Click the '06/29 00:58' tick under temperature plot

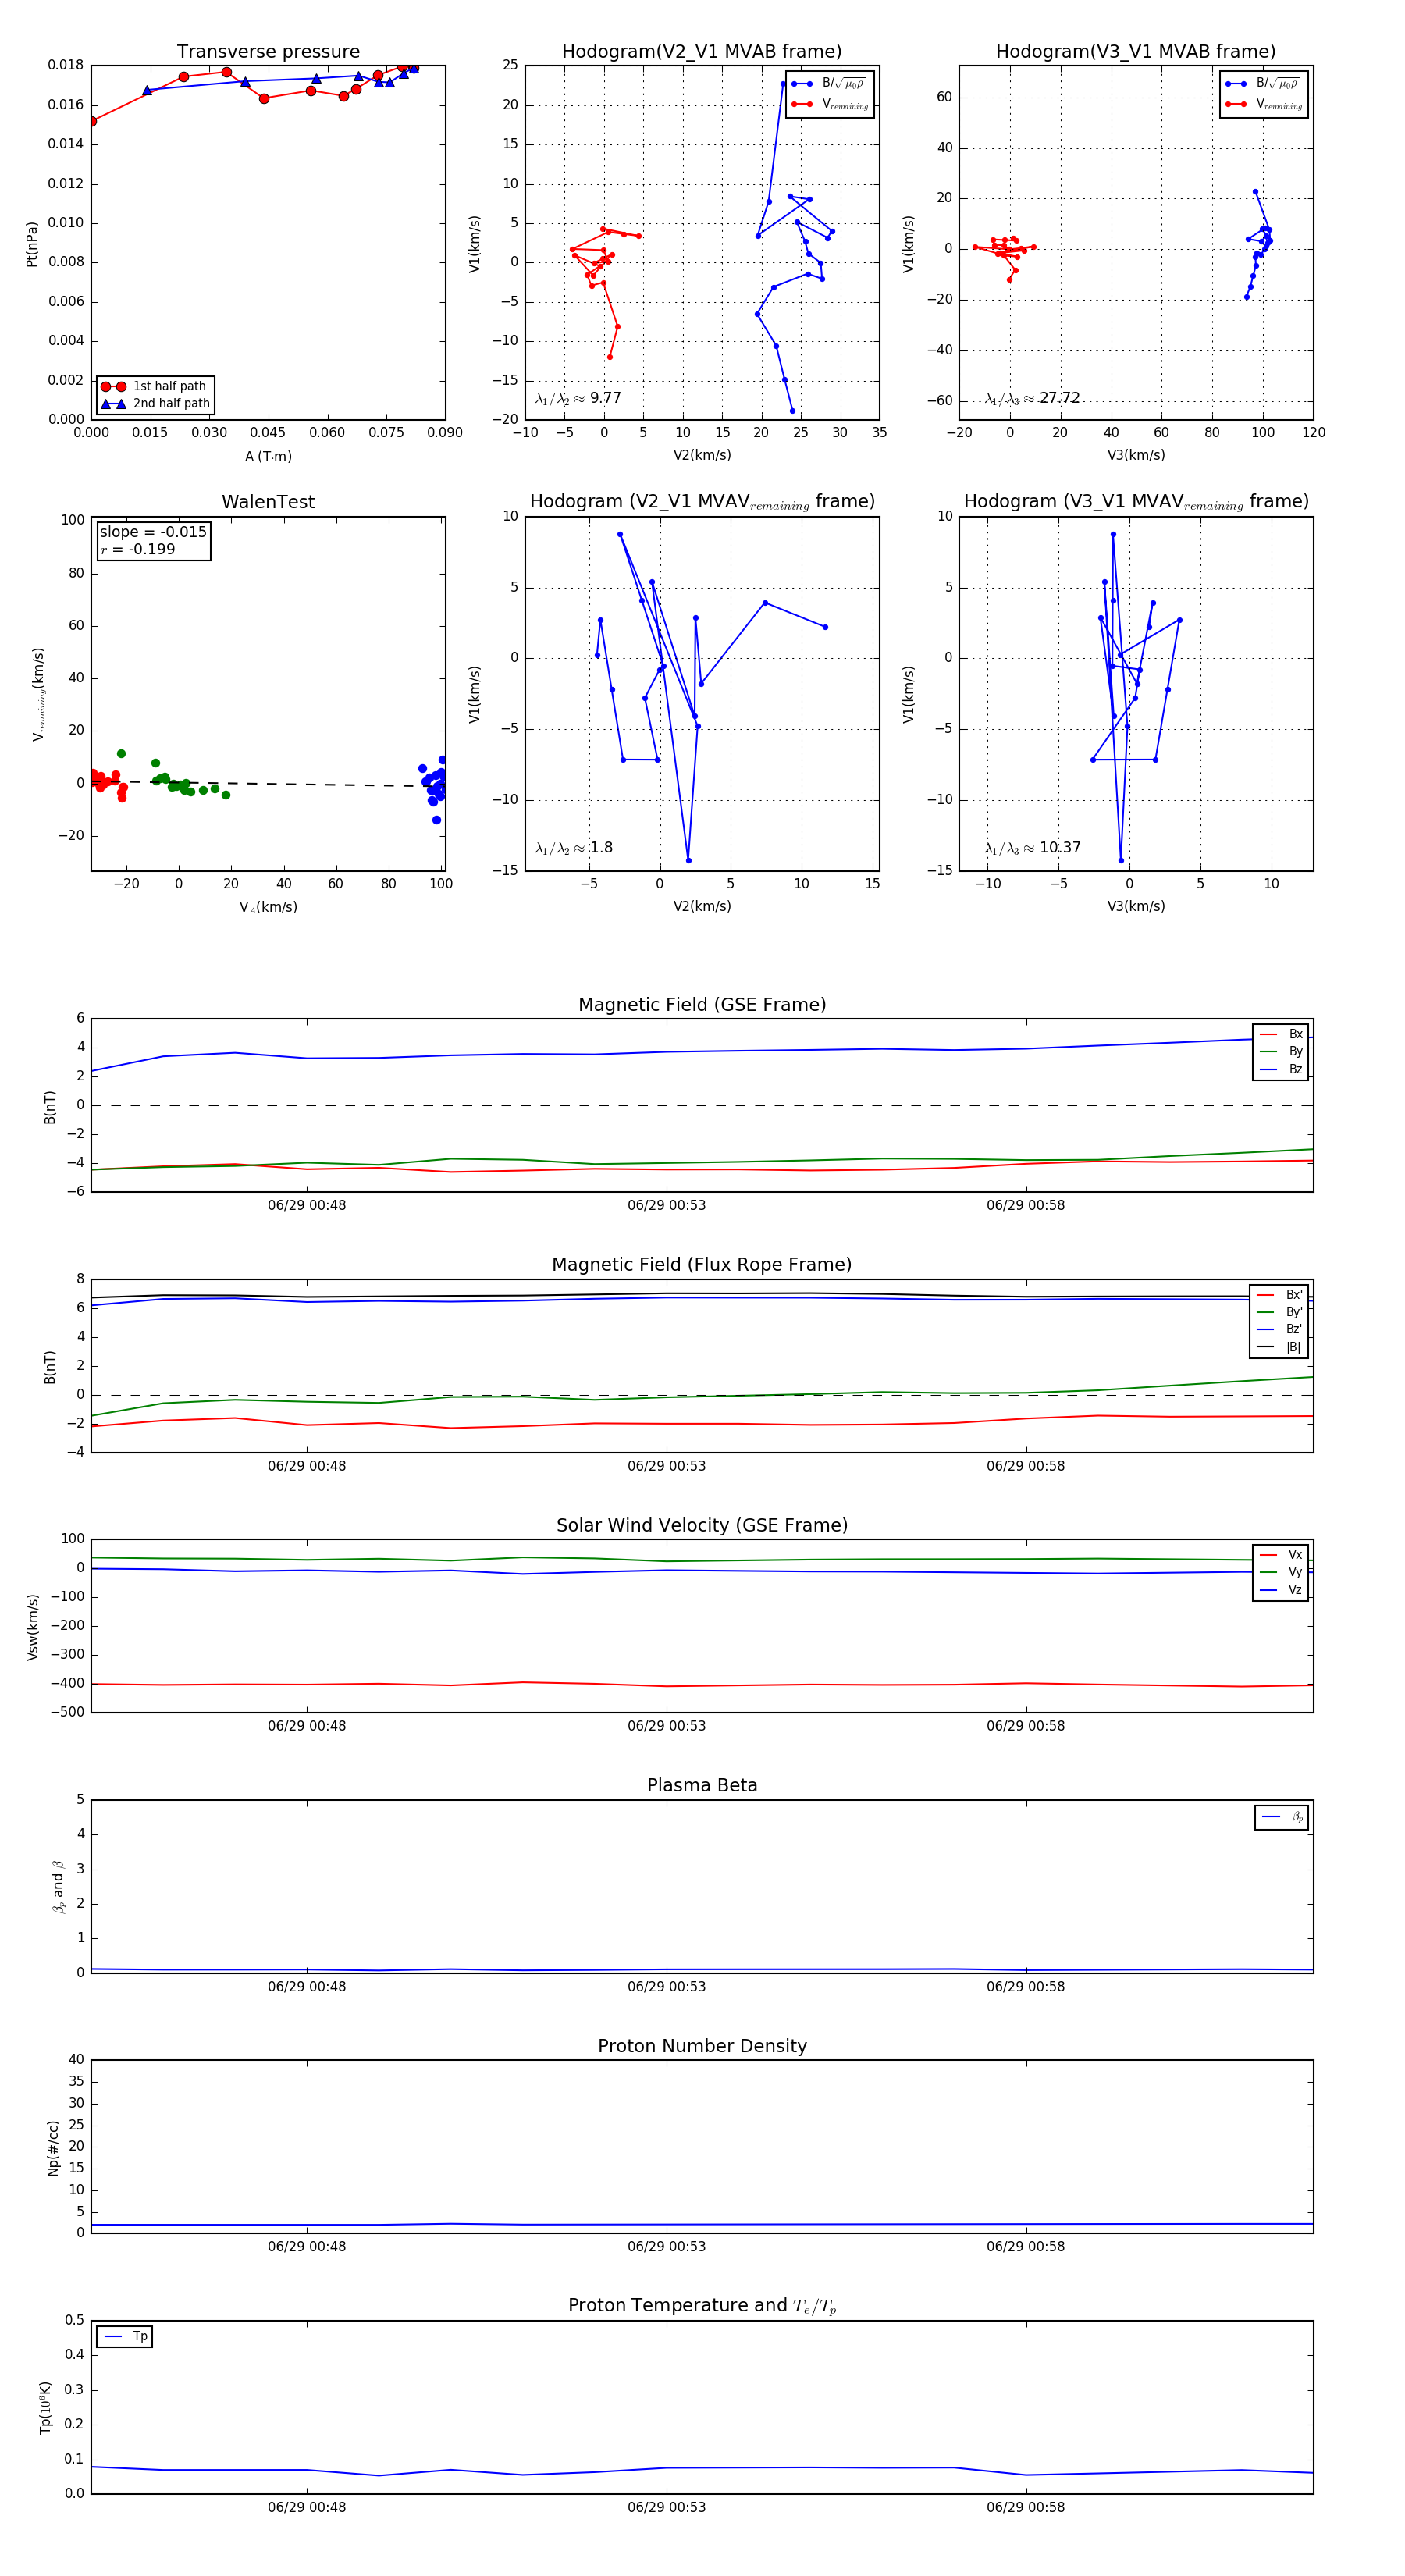coord(1025,2508)
